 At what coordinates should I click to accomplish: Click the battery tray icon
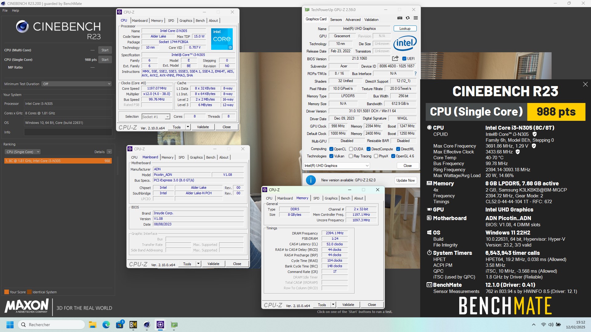point(558,325)
